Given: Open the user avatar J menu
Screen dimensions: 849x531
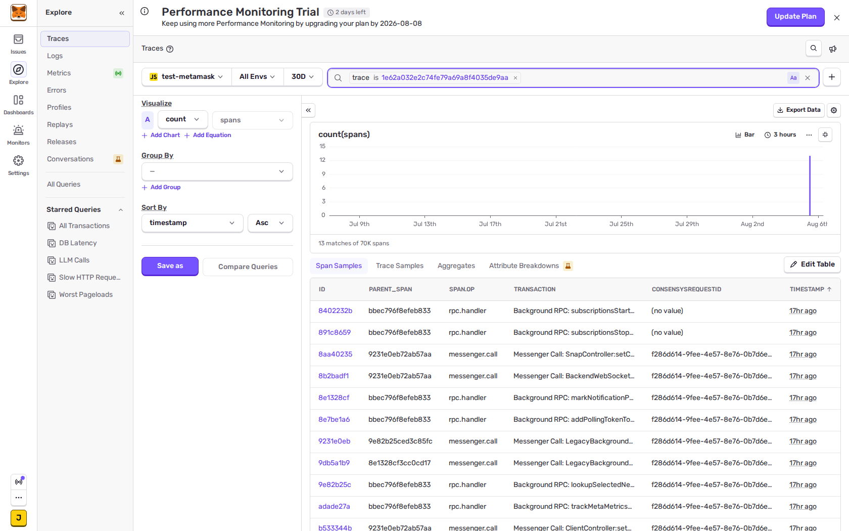Looking at the screenshot, I should pyautogui.click(x=19, y=518).
